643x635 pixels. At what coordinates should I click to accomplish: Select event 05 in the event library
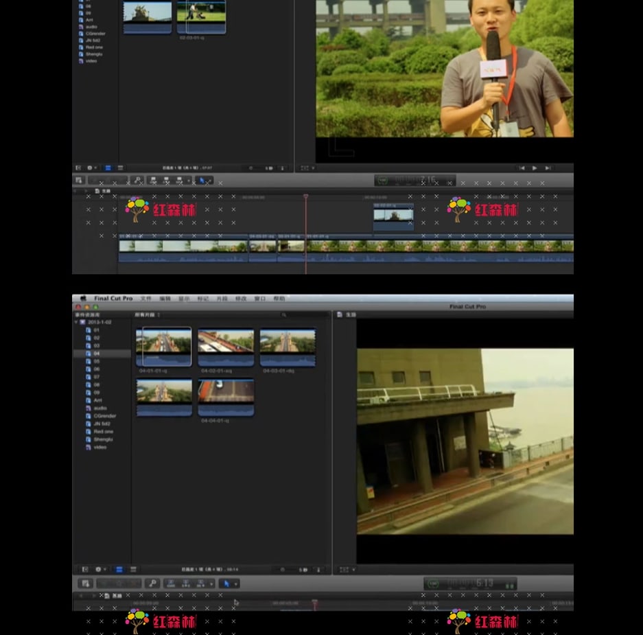coord(96,361)
